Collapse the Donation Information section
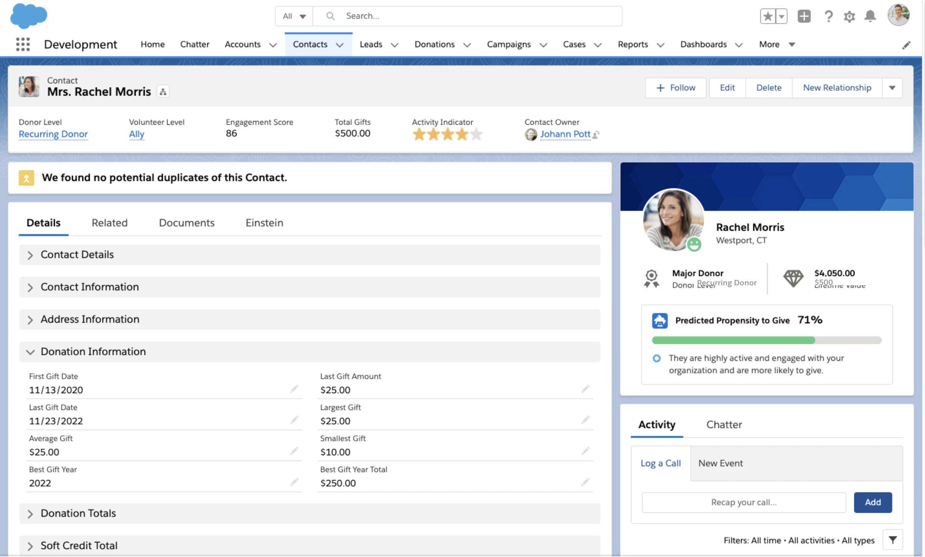The width and height of the screenshot is (925, 557). [31, 352]
